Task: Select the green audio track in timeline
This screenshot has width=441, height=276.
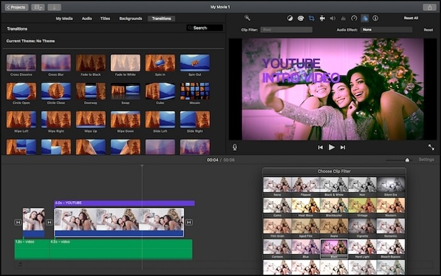Action: tap(103, 249)
